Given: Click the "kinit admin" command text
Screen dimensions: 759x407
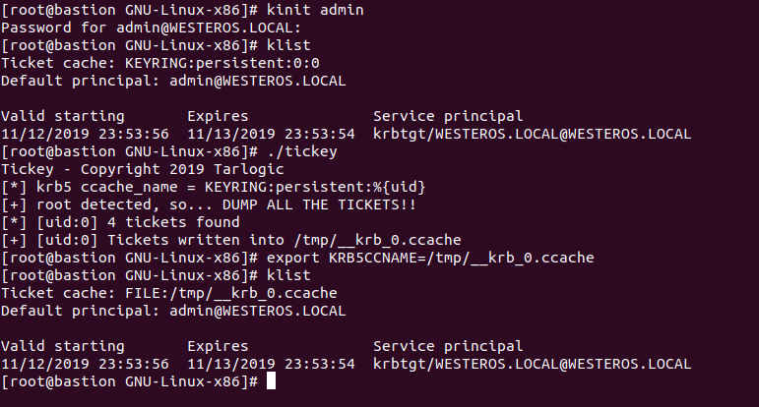Looking at the screenshot, I should point(308,11).
